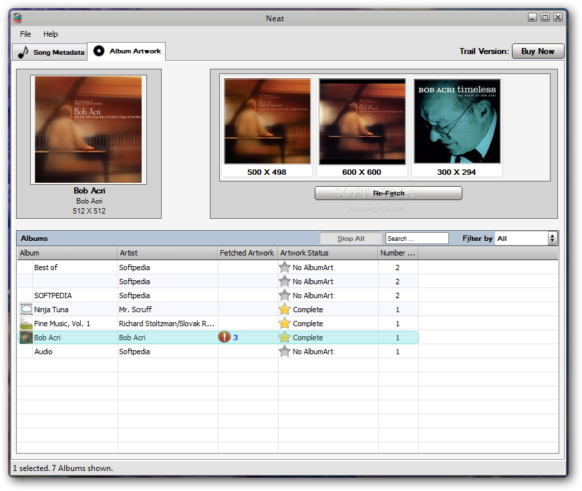This screenshot has height=491, width=582.
Task: Click the Stop All button
Action: (351, 239)
